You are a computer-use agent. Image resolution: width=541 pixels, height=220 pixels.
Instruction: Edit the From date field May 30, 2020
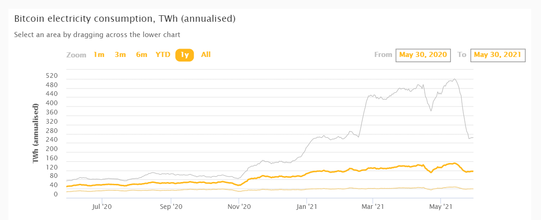(x=423, y=55)
